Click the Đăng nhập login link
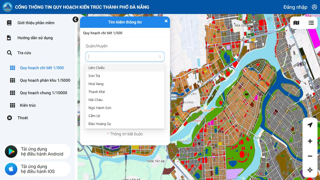 [295, 7]
